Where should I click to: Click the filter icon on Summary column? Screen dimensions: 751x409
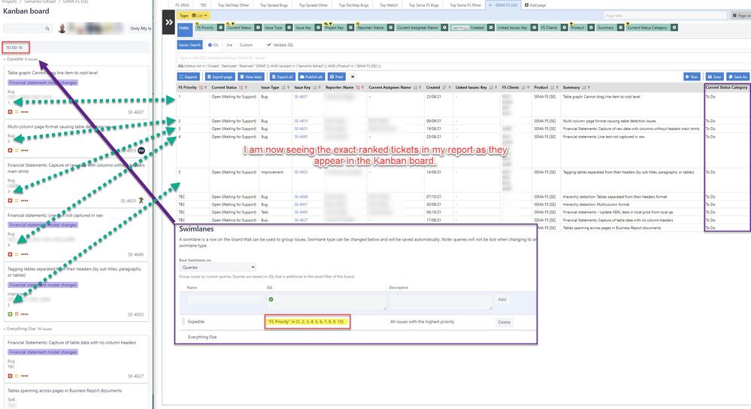(x=589, y=88)
